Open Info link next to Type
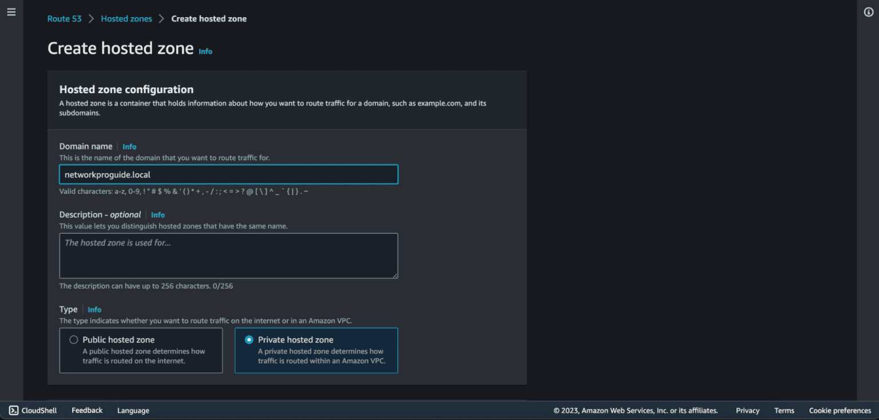The width and height of the screenshot is (879, 420). 94,310
